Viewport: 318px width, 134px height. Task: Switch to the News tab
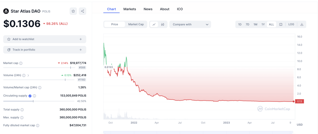click(148, 9)
